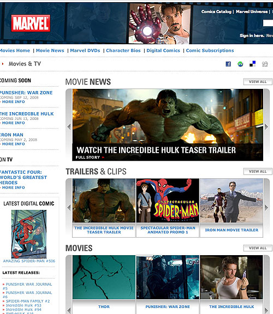
Task: Previous arrow in Trailers & Clips carousel
Action: pos(69,208)
